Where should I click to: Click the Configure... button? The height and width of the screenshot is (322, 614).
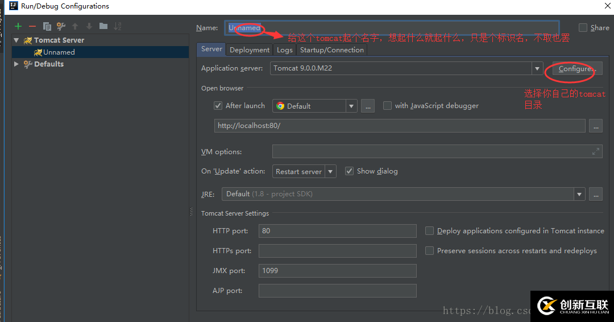coord(577,69)
